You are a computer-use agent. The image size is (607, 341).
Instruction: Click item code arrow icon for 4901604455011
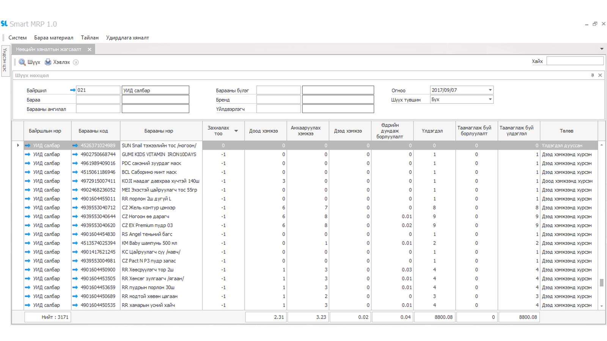[x=75, y=199]
